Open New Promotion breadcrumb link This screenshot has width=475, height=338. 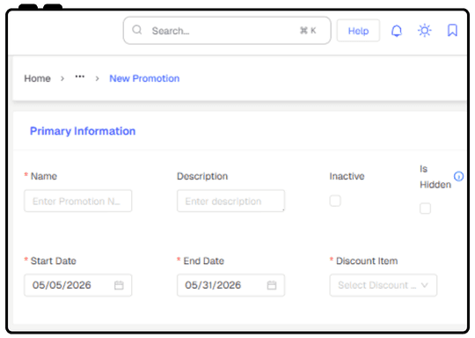(144, 78)
